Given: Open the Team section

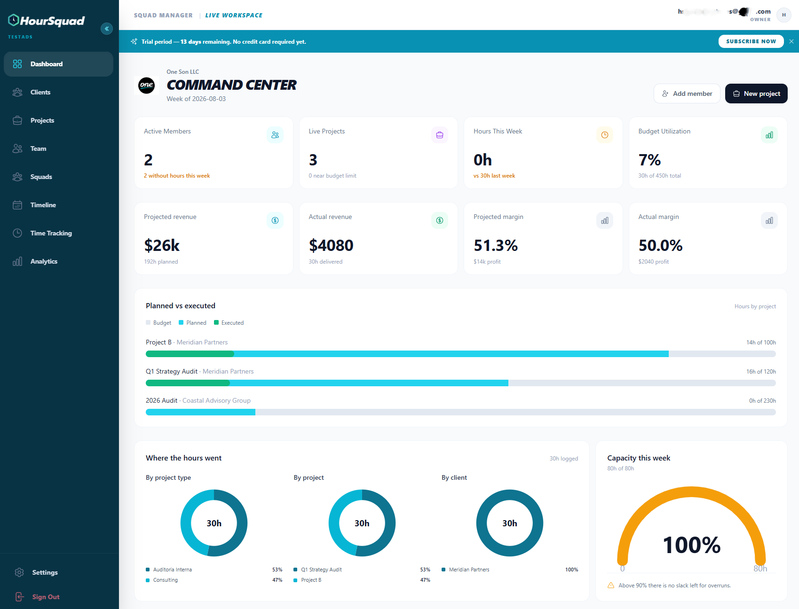Looking at the screenshot, I should [58, 148].
